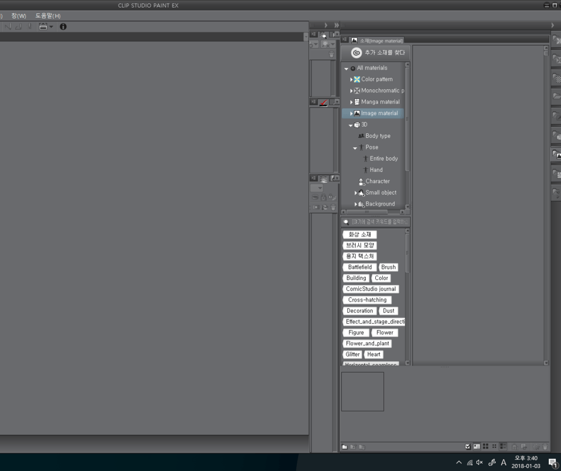Viewport: 561px width, 471px height.
Task: Expand the Image material folder arrow
Action: tap(351, 113)
